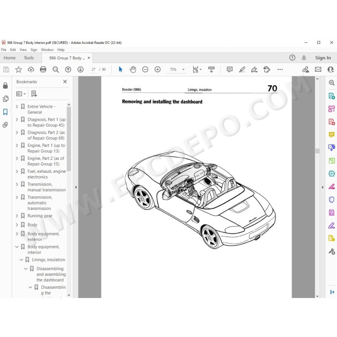Toggle scrolling read mode icon

tap(211, 69)
